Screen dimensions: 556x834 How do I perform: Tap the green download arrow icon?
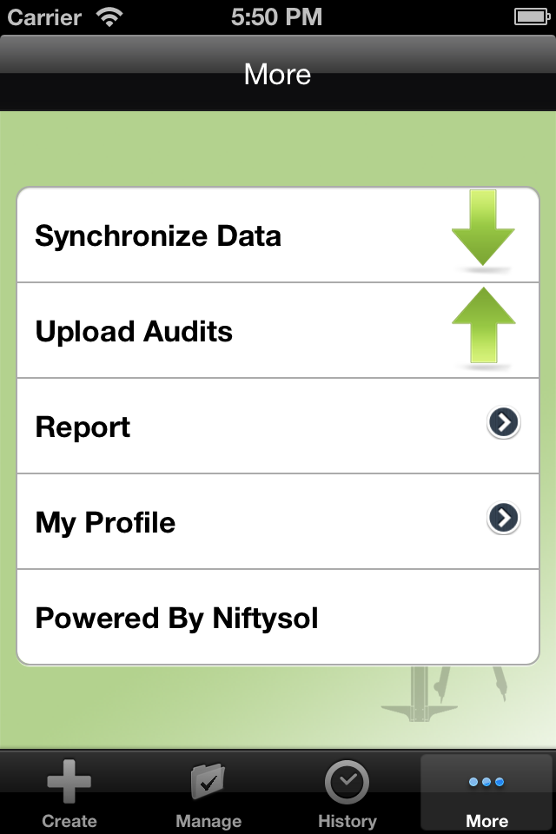483,229
